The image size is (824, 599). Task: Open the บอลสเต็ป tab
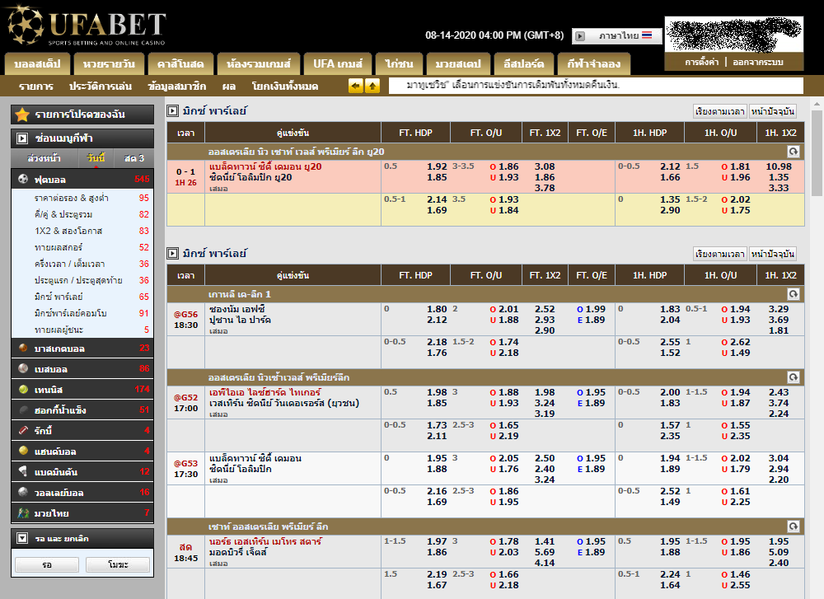coord(37,64)
